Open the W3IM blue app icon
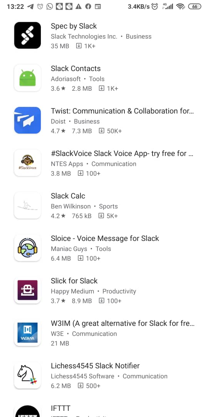Screen dimensions: 208x417 pos(27,332)
